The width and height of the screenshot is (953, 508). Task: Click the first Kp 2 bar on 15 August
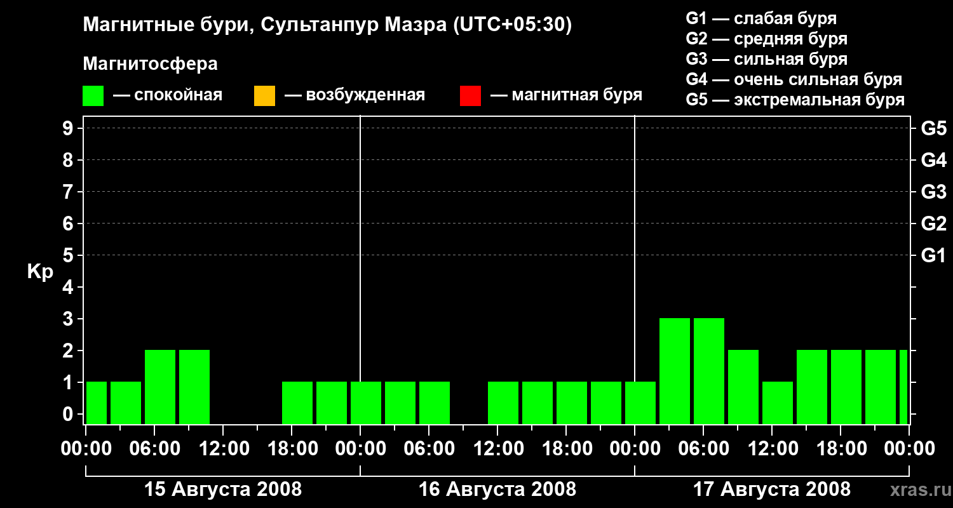(x=160, y=387)
